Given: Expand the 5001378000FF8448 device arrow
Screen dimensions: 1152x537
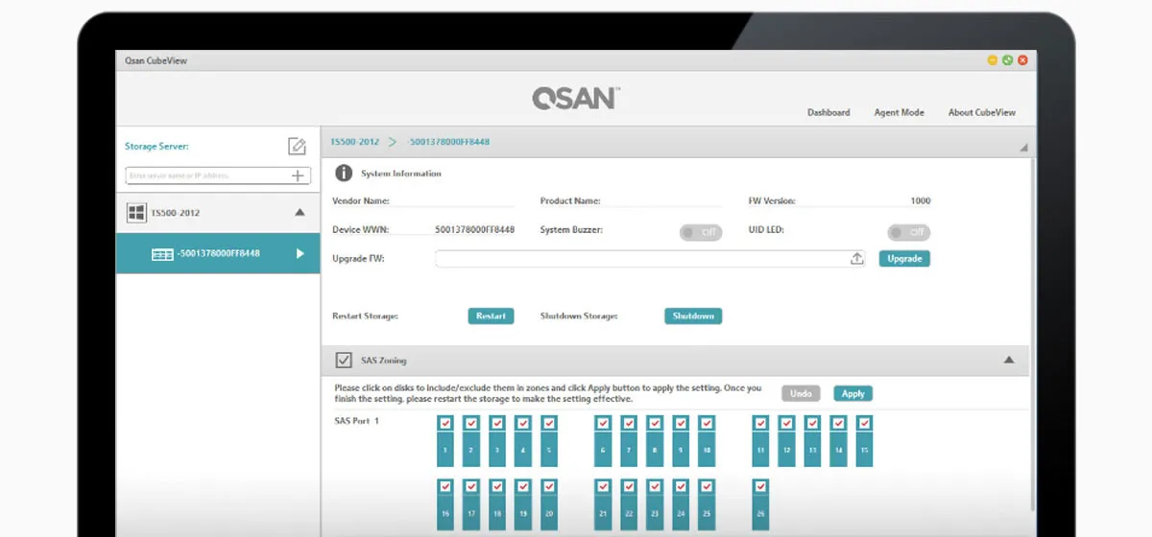Looking at the screenshot, I should point(300,254).
